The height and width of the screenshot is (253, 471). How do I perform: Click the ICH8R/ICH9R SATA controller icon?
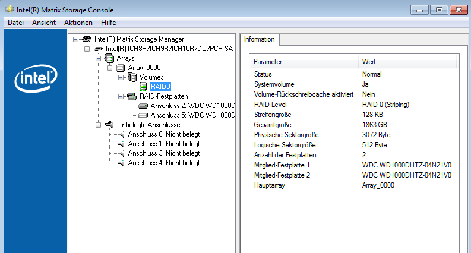pyautogui.click(x=98, y=49)
